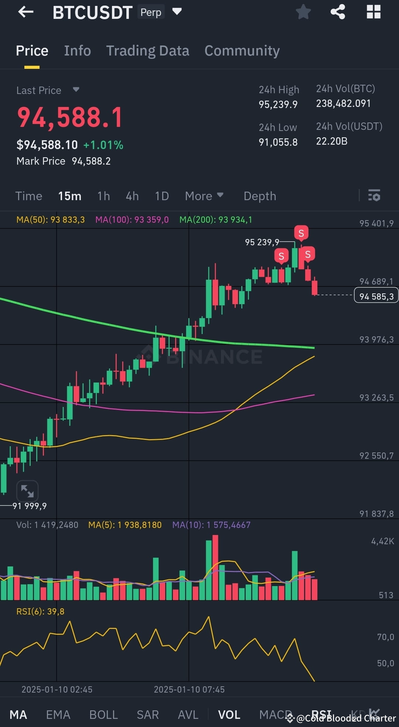Tap the current price label 94 585,3
399x727 pixels.
coord(376,295)
